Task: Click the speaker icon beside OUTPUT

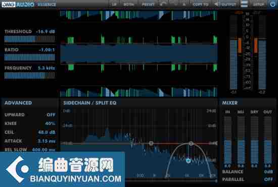Action: tap(216, 4)
